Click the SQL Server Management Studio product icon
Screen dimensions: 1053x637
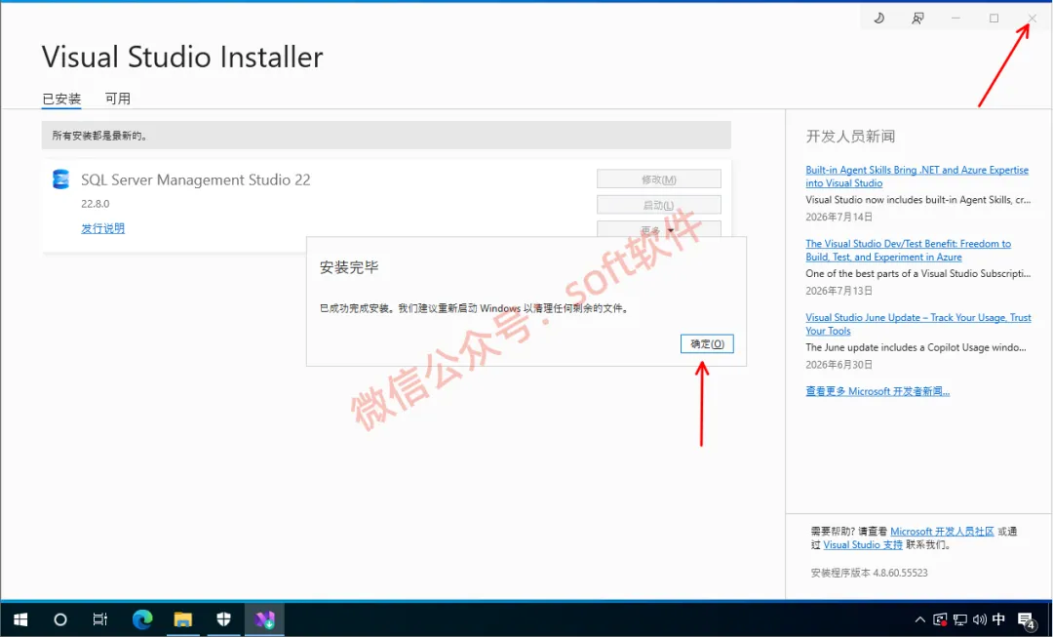coord(61,179)
